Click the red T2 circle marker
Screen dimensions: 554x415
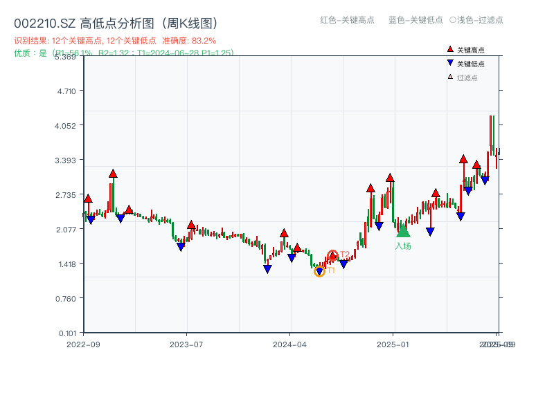tap(333, 255)
